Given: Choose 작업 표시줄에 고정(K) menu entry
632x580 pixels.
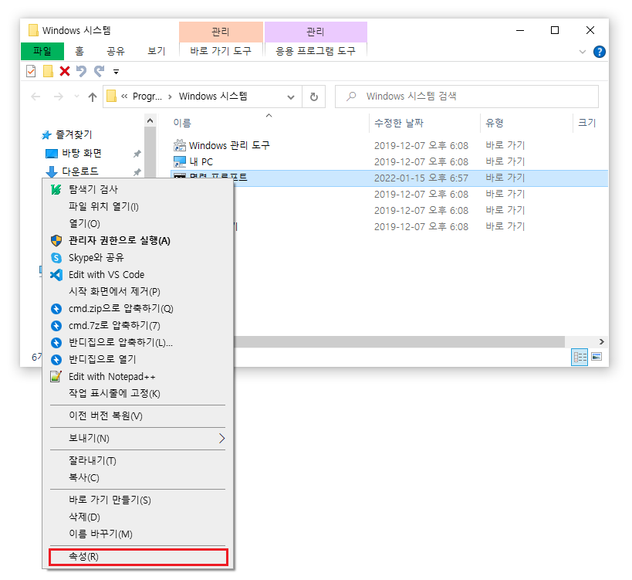Looking at the screenshot, I should pos(138,393).
